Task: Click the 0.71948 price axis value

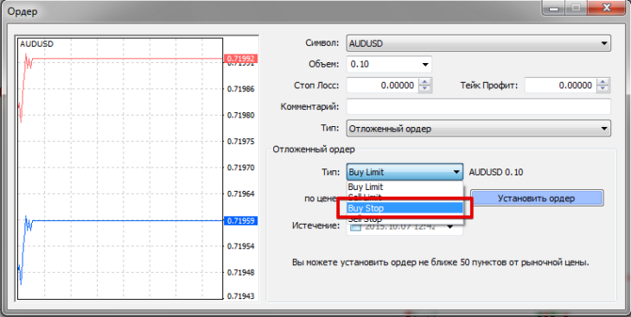Action: (x=241, y=272)
